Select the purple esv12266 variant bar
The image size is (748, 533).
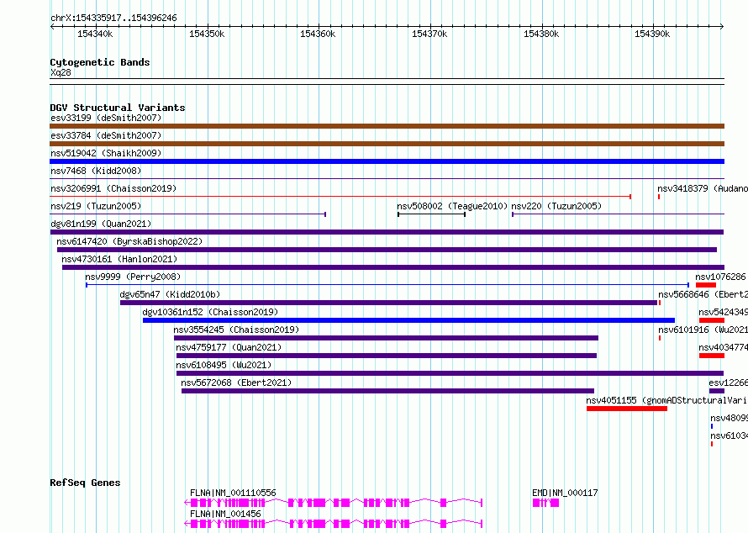[717, 391]
